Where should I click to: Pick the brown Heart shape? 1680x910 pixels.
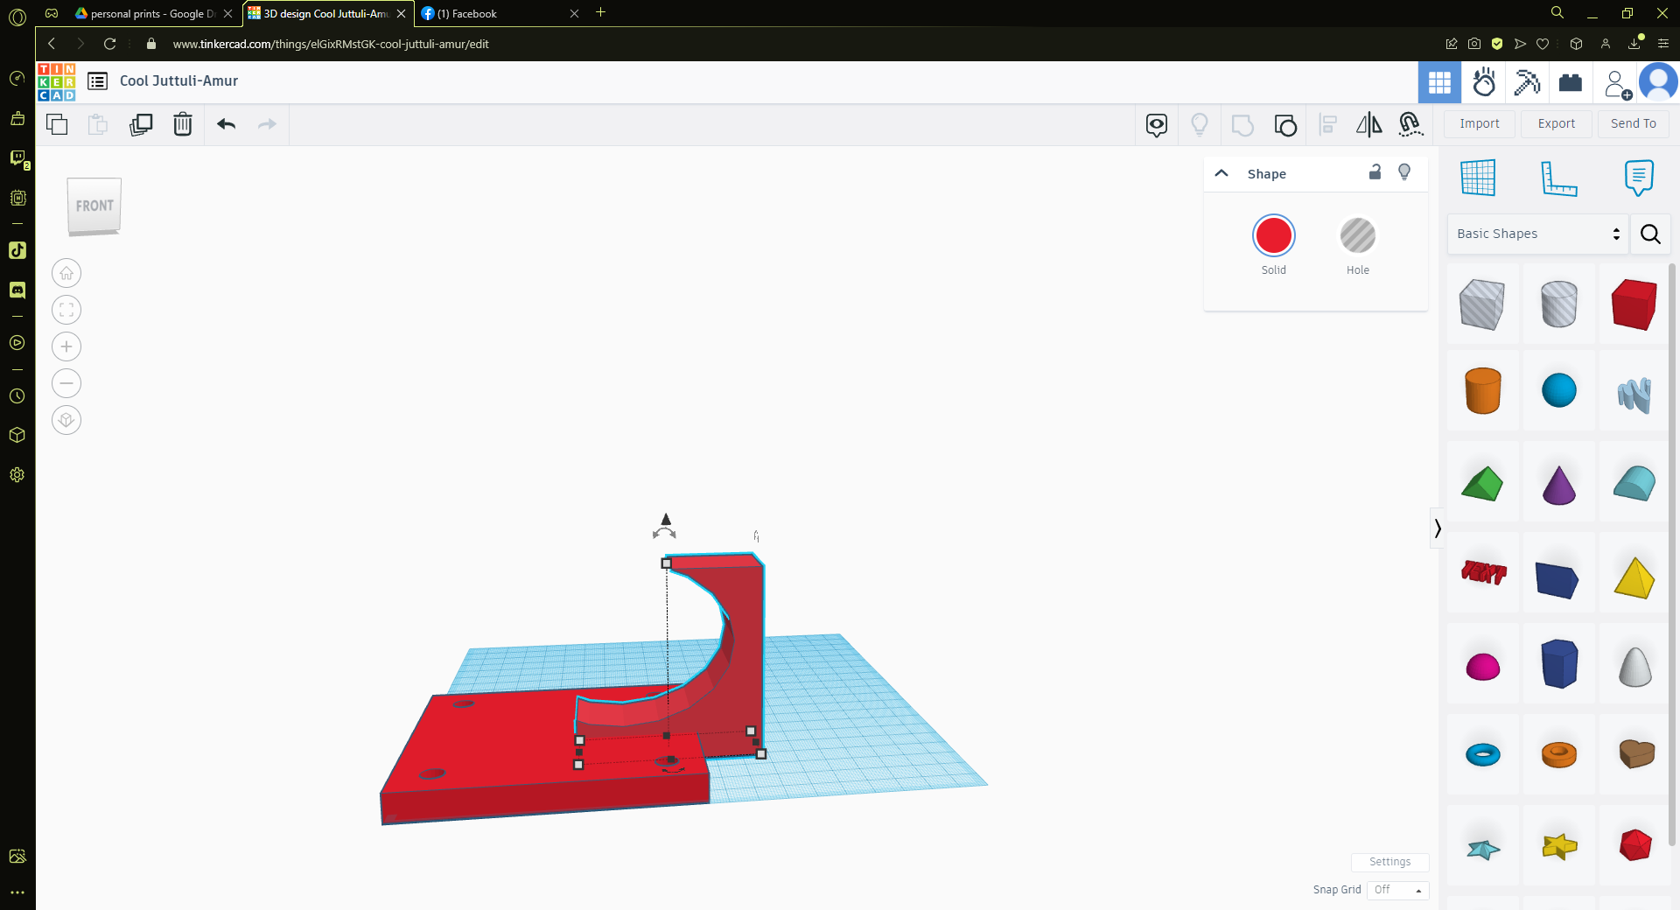[1636, 753]
